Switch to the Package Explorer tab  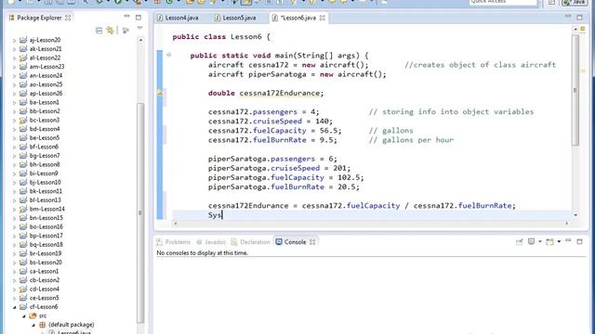[39, 18]
